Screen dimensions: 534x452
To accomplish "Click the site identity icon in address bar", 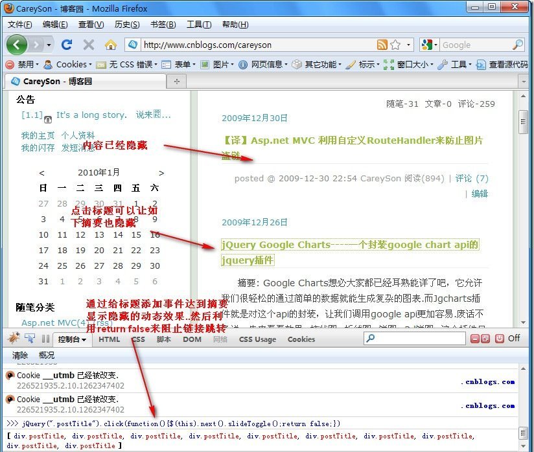I will point(133,45).
